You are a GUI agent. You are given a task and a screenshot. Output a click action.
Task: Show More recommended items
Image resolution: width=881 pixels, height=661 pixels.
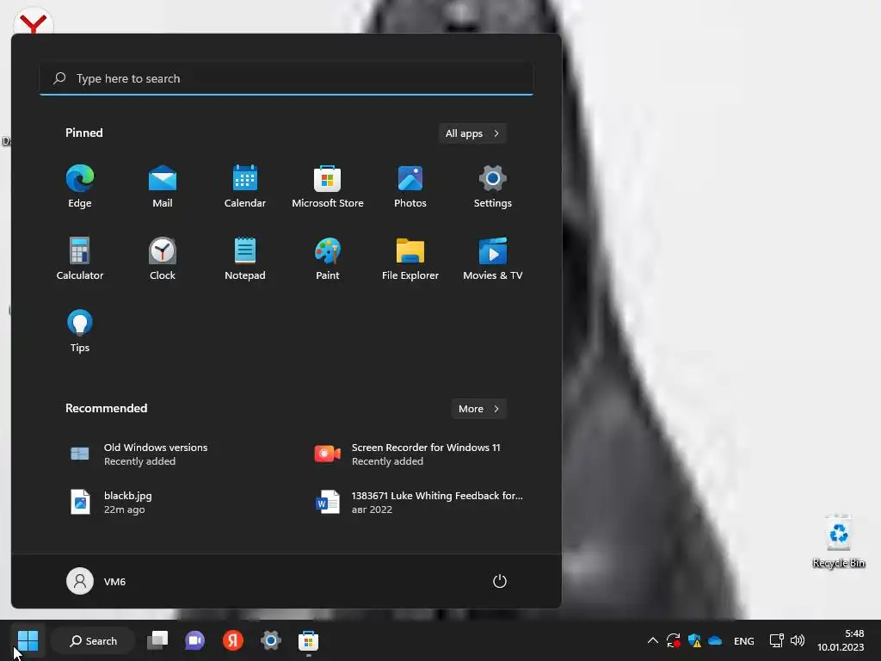pyautogui.click(x=478, y=409)
